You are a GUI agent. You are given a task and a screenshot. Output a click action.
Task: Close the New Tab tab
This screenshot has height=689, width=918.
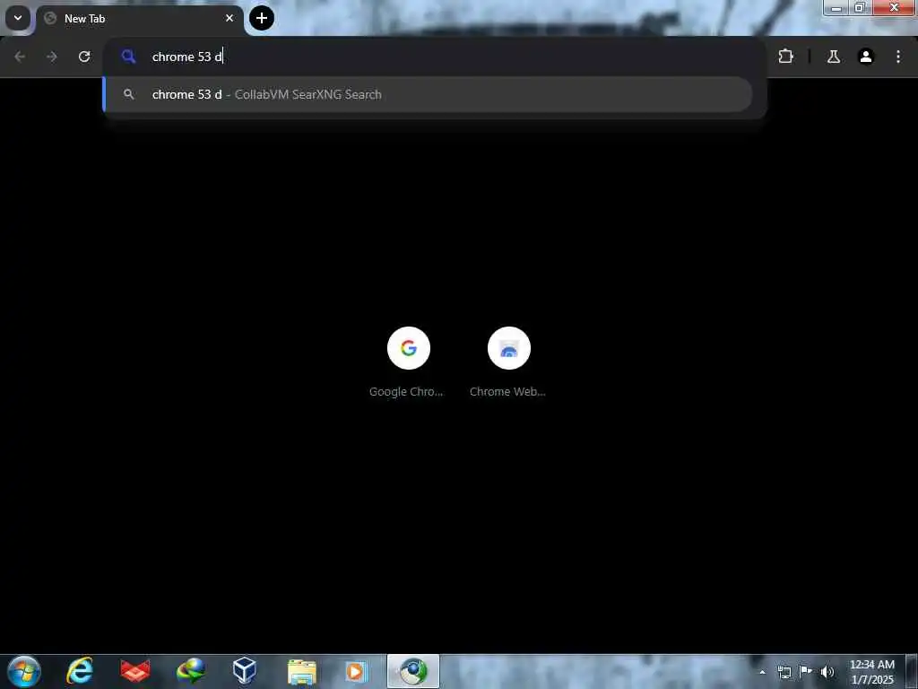pos(229,18)
